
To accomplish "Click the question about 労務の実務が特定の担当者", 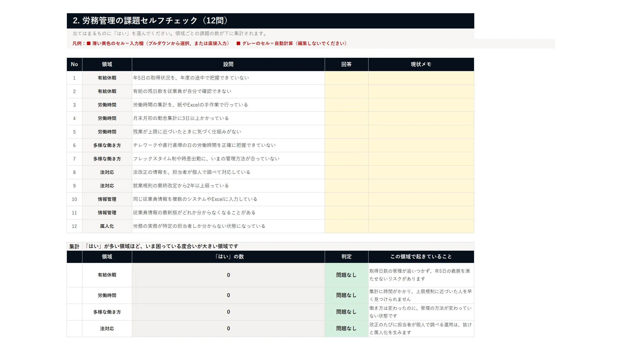I will (x=199, y=226).
